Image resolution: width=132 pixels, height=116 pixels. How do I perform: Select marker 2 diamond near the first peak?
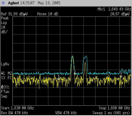click(75, 74)
